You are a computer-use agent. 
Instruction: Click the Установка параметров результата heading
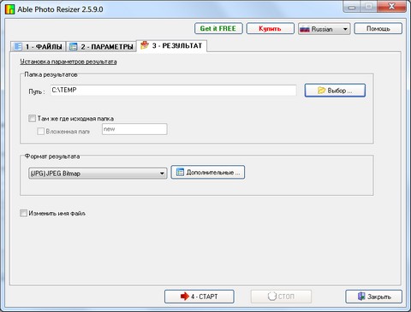(x=68, y=62)
